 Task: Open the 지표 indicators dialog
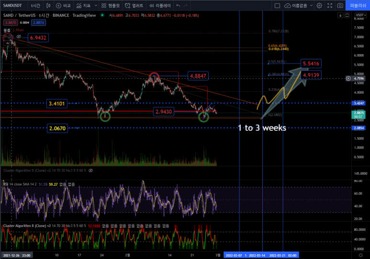(x=84, y=5)
